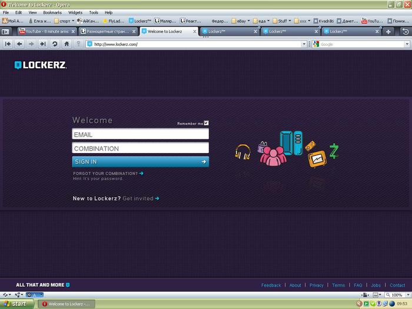
Task: Click the orange TV illustration
Action: [317, 159]
